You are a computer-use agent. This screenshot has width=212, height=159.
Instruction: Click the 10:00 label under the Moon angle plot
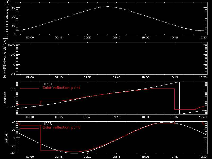pyautogui.click(x=145, y=77)
